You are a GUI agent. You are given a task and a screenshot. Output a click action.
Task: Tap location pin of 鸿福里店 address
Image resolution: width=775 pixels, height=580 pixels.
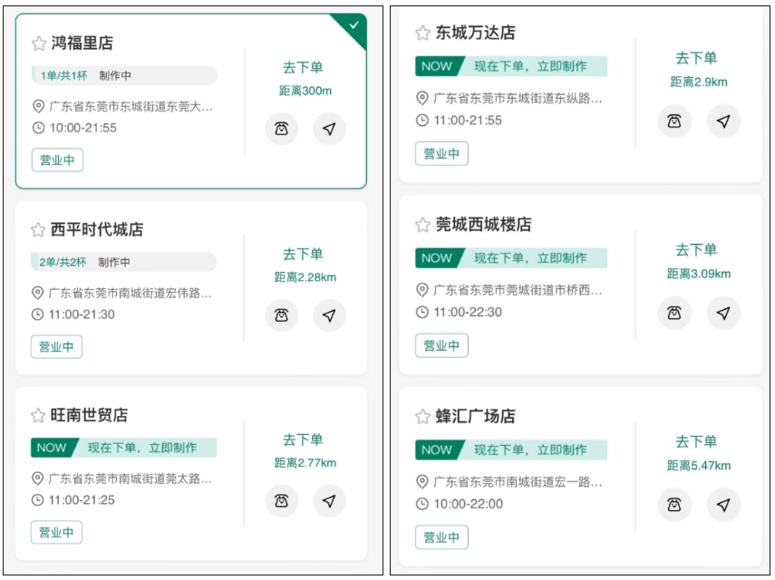tap(38, 106)
